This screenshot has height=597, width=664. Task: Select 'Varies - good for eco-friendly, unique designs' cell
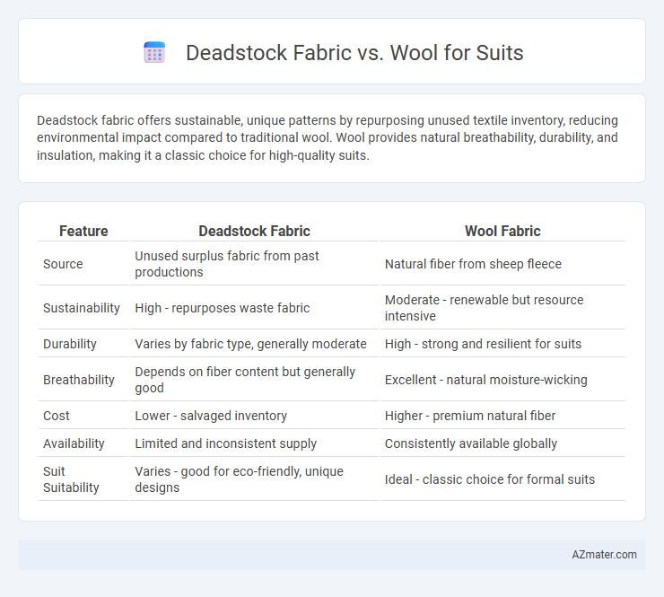(254, 479)
